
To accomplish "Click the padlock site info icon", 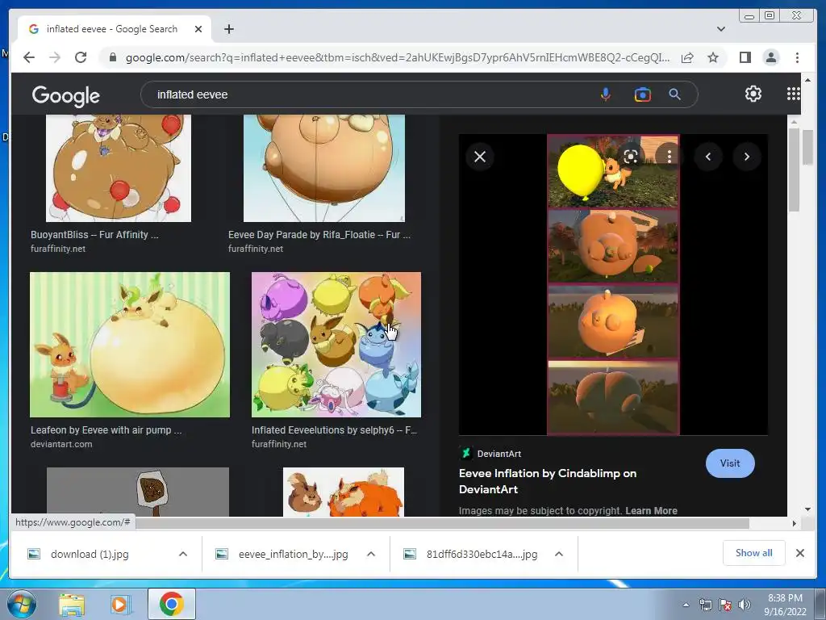I will [112, 57].
